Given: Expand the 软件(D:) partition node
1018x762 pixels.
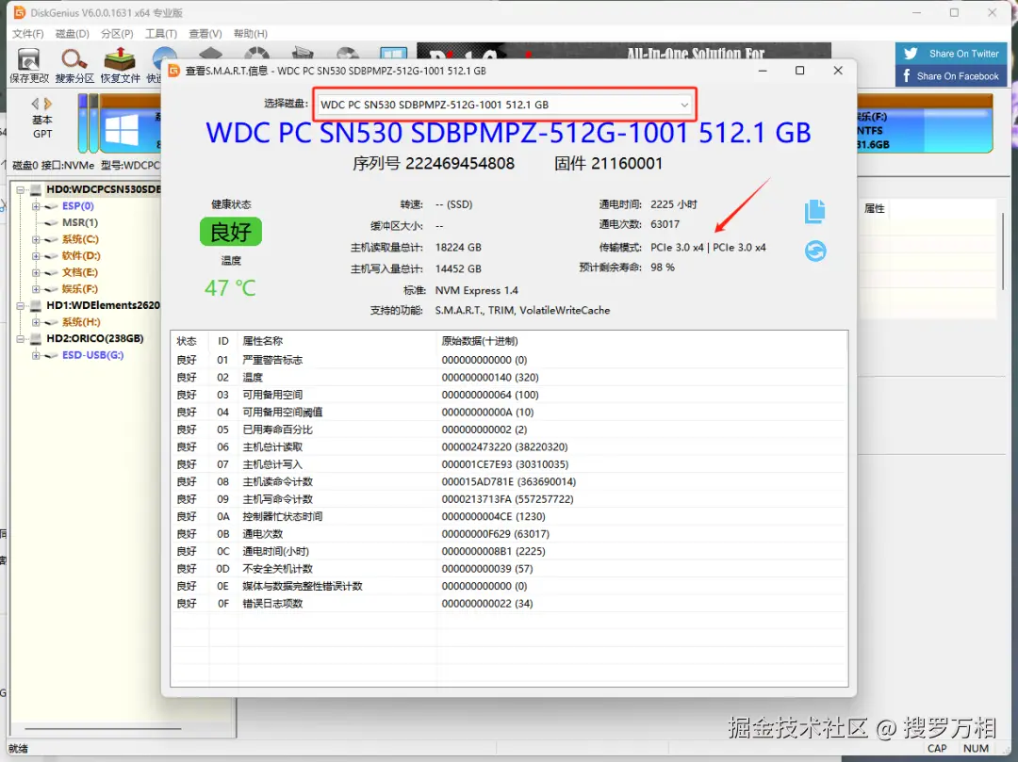Looking at the screenshot, I should tap(36, 256).
